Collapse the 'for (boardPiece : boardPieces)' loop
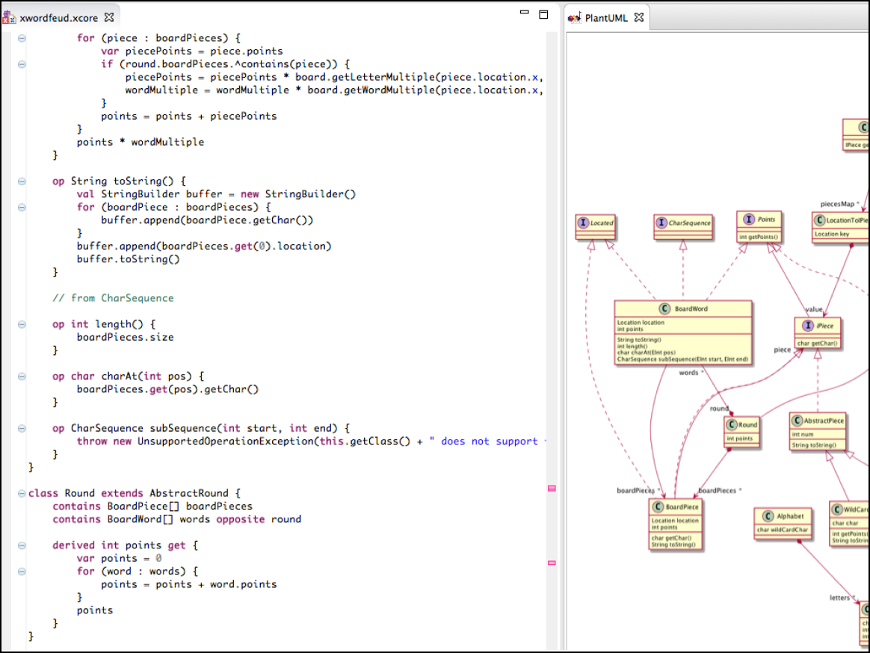870x653 pixels. (x=22, y=208)
